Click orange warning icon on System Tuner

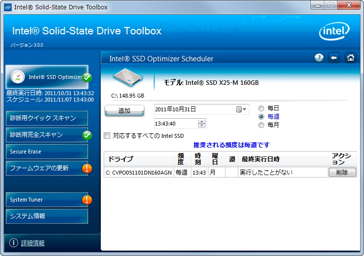point(87,200)
